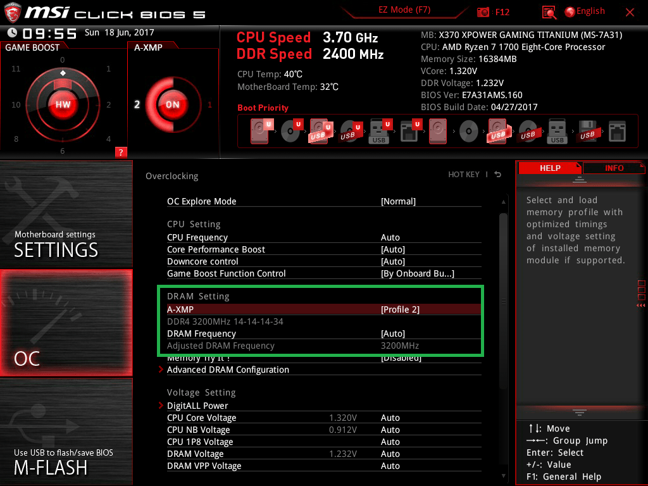Toggle the Game Boost HW knob
648x486 pixels.
tap(63, 104)
